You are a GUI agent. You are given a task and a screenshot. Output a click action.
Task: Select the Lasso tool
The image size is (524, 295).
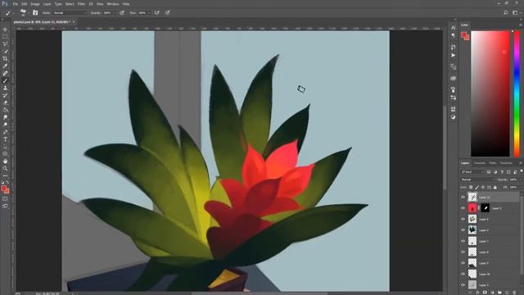pyautogui.click(x=5, y=44)
